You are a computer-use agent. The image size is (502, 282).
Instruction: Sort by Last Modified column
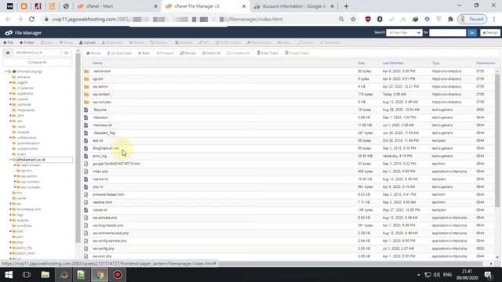tap(393, 63)
